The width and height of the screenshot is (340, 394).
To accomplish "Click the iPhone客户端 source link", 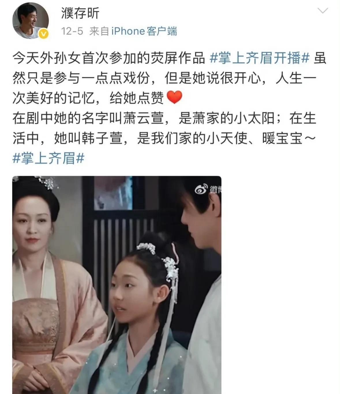I will [144, 31].
